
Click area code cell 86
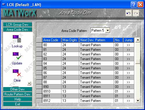[52, 73]
